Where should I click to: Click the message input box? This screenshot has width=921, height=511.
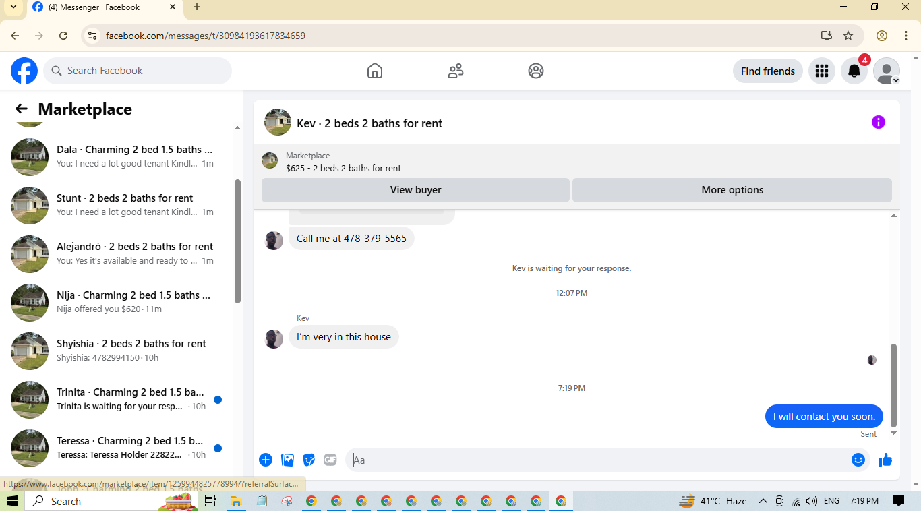tap(597, 460)
